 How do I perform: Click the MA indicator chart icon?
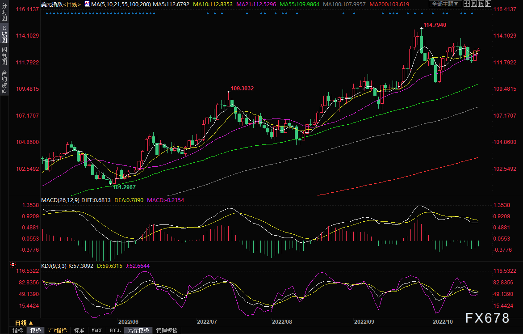pyautogui.click(x=87, y=4)
